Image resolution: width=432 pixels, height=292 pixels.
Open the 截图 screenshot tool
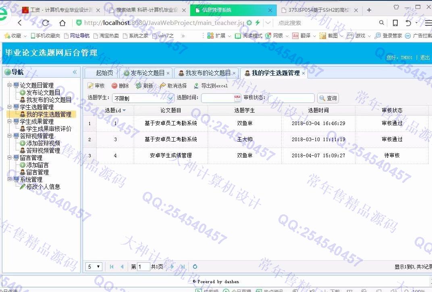coord(328,36)
